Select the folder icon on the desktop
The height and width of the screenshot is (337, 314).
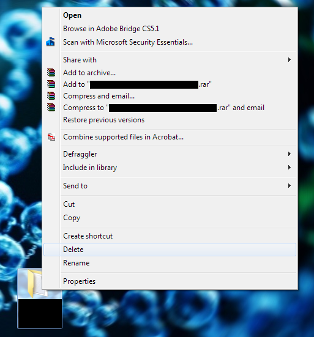37,284
